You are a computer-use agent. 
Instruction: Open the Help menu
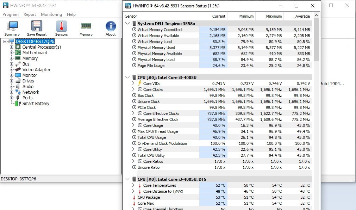tap(71, 14)
